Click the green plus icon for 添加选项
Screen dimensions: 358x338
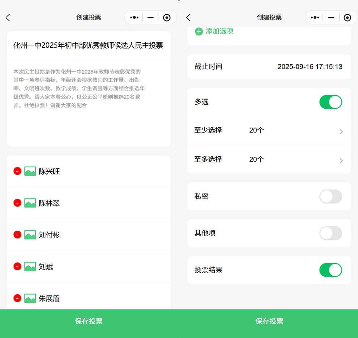coord(199,31)
